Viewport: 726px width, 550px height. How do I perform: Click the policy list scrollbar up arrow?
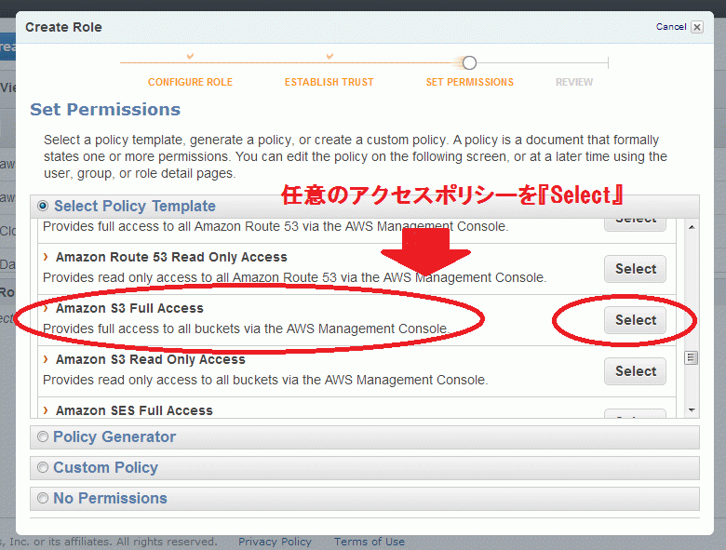[692, 227]
